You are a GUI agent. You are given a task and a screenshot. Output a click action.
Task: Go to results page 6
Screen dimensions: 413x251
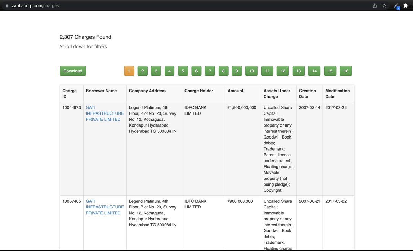click(x=196, y=71)
